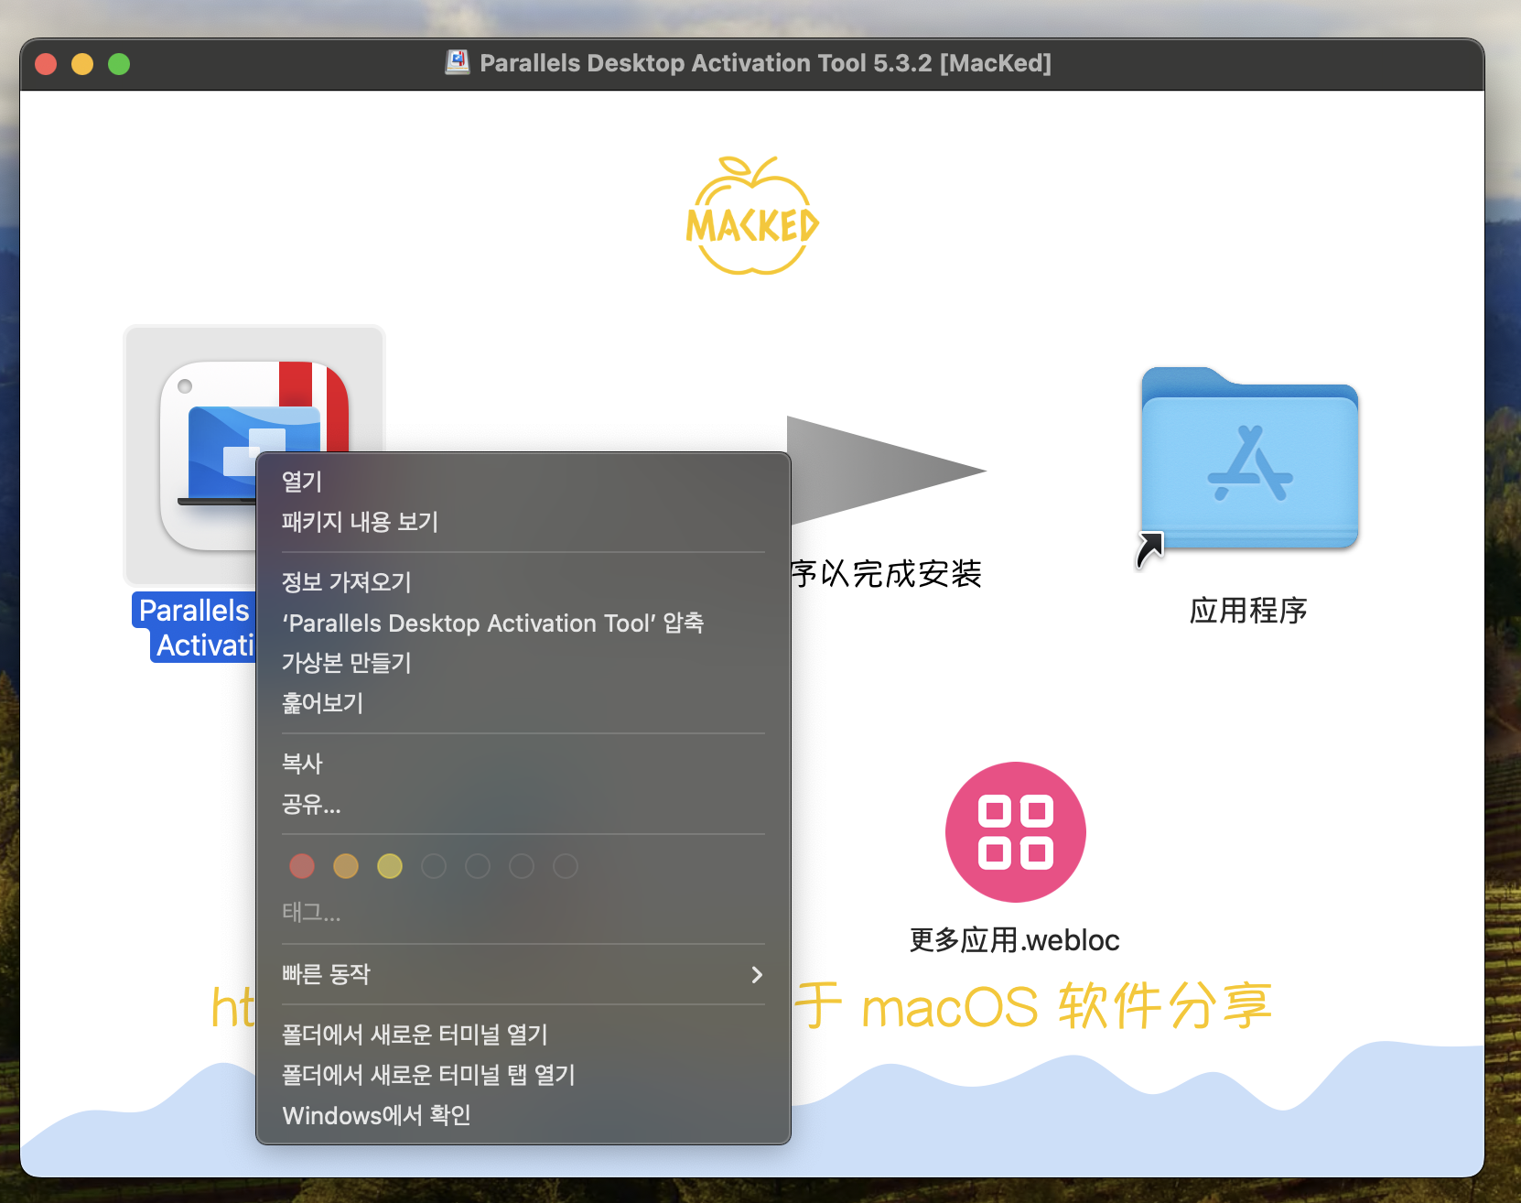
Task: Select the last tag circle in row
Action: [566, 866]
